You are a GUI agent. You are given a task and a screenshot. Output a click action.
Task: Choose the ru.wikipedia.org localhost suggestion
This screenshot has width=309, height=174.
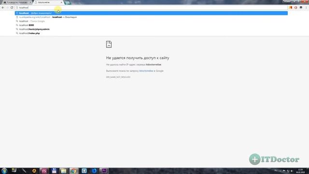click(151, 17)
